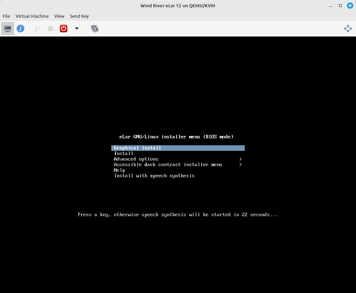The height and width of the screenshot is (293, 356).
Task: Choose Install with speech synthesis
Action: click(154, 176)
